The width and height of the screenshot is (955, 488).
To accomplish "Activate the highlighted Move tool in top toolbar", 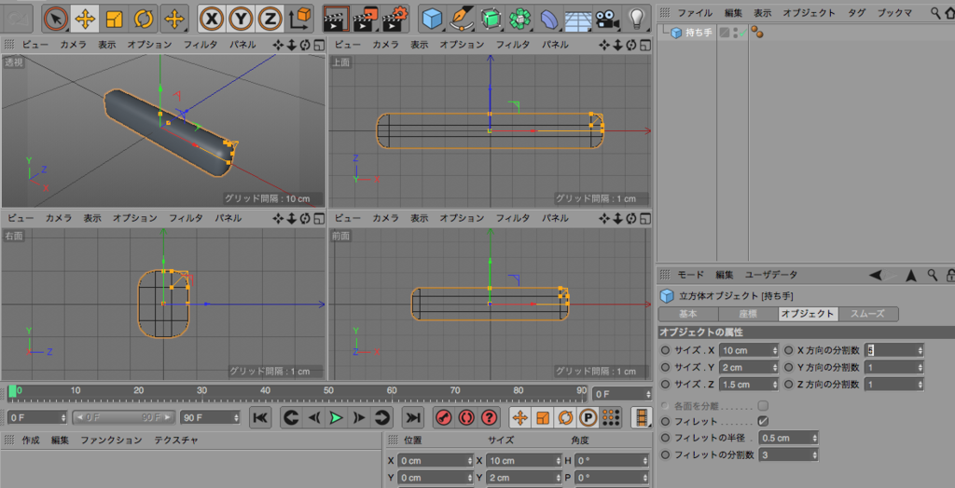I will point(85,19).
